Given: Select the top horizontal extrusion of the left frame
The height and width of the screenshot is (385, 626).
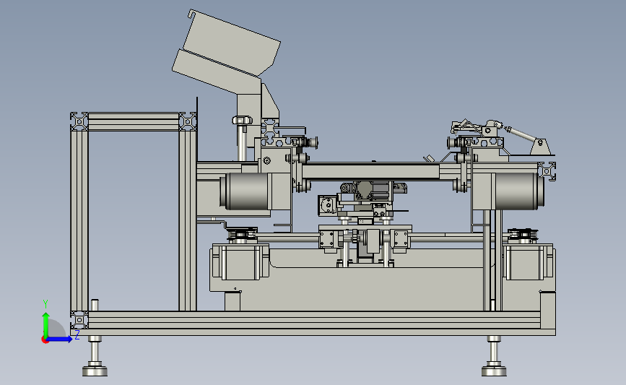Looking at the screenshot, I should pyautogui.click(x=134, y=121).
